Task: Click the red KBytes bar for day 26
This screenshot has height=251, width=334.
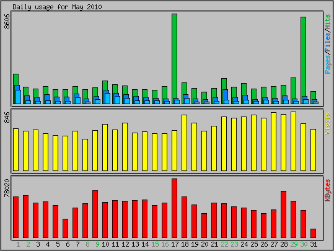Action: point(264,226)
